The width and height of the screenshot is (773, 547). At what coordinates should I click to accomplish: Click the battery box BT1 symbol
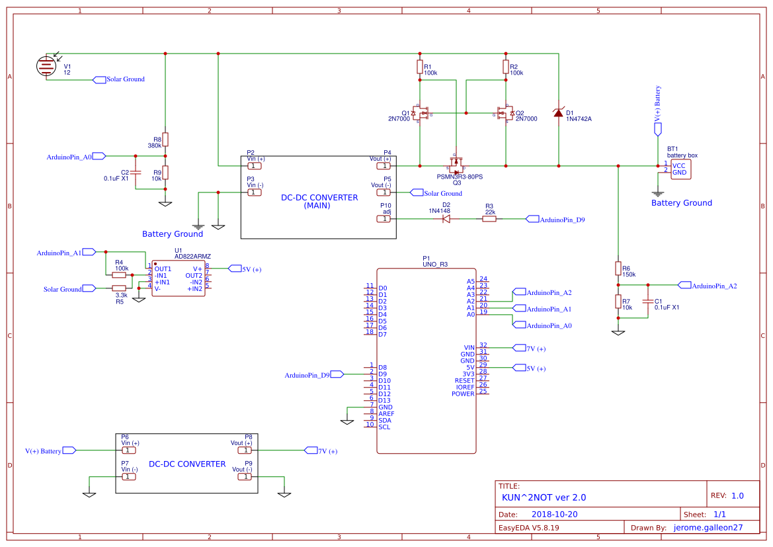680,169
